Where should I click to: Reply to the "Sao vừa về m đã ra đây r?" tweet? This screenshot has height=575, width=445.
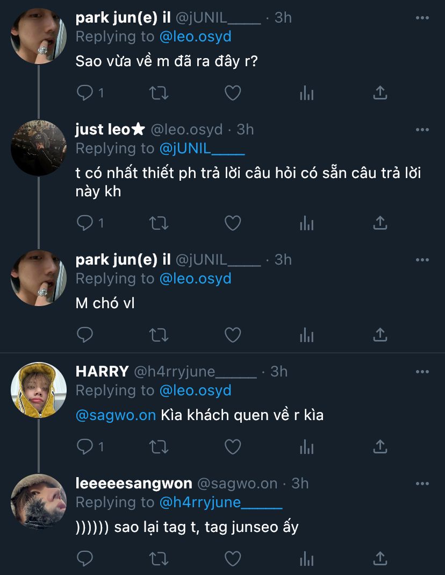pos(85,93)
